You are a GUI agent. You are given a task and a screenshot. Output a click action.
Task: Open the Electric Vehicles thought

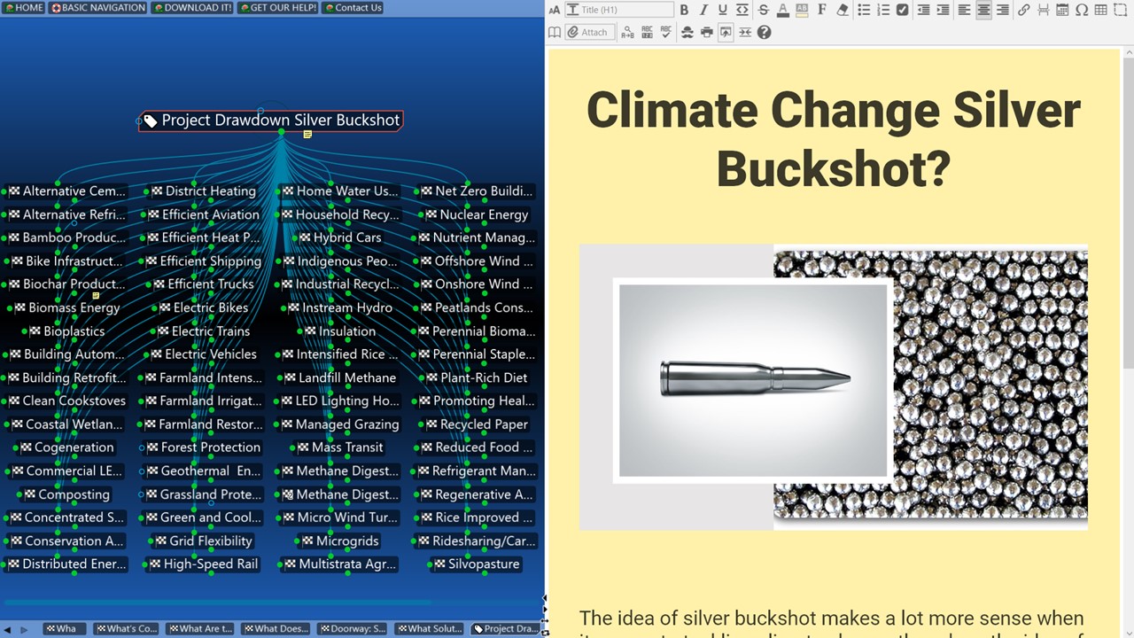[x=203, y=354]
